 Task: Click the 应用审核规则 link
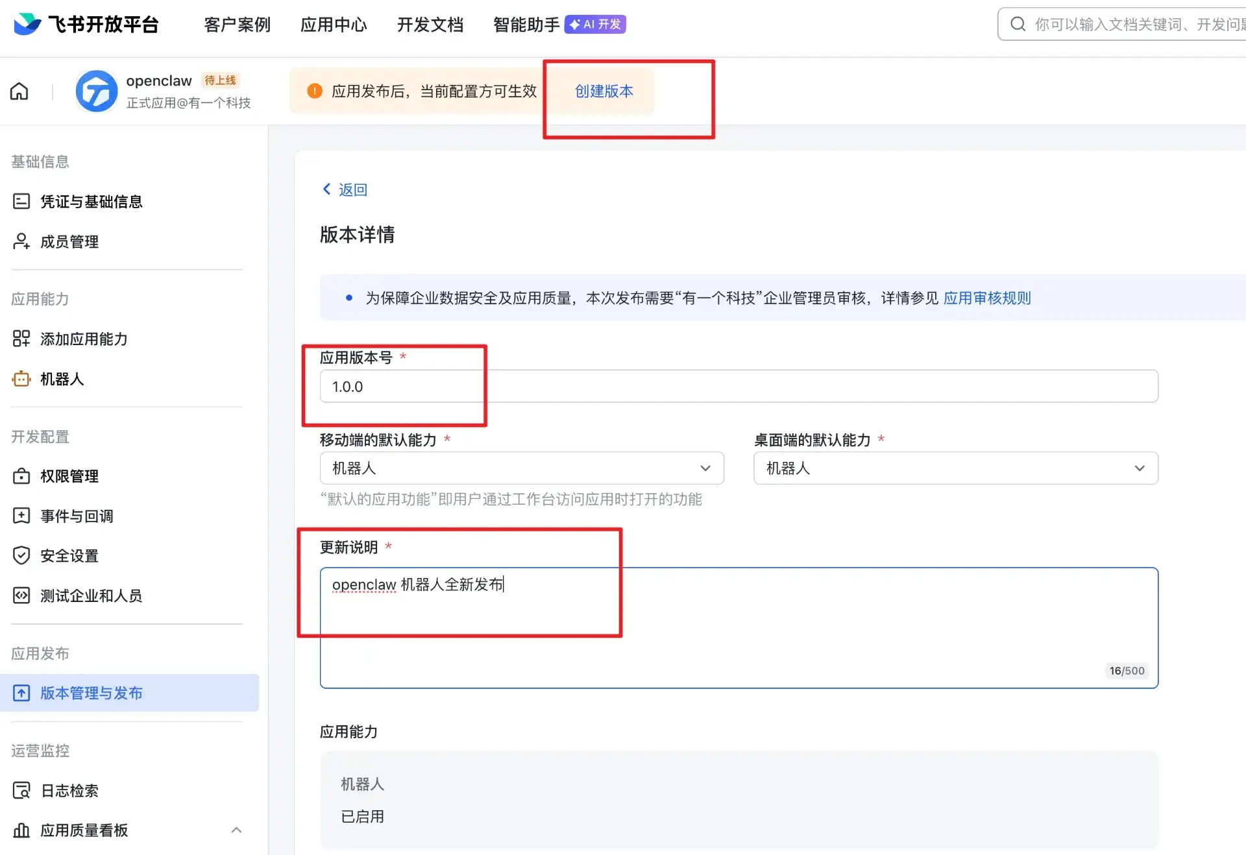point(986,298)
